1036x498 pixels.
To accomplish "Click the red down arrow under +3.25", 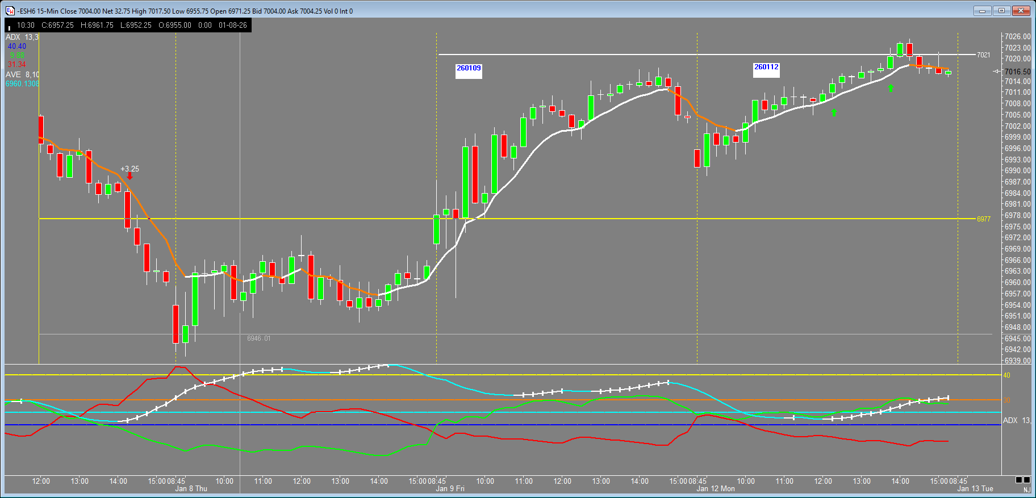I will [129, 177].
